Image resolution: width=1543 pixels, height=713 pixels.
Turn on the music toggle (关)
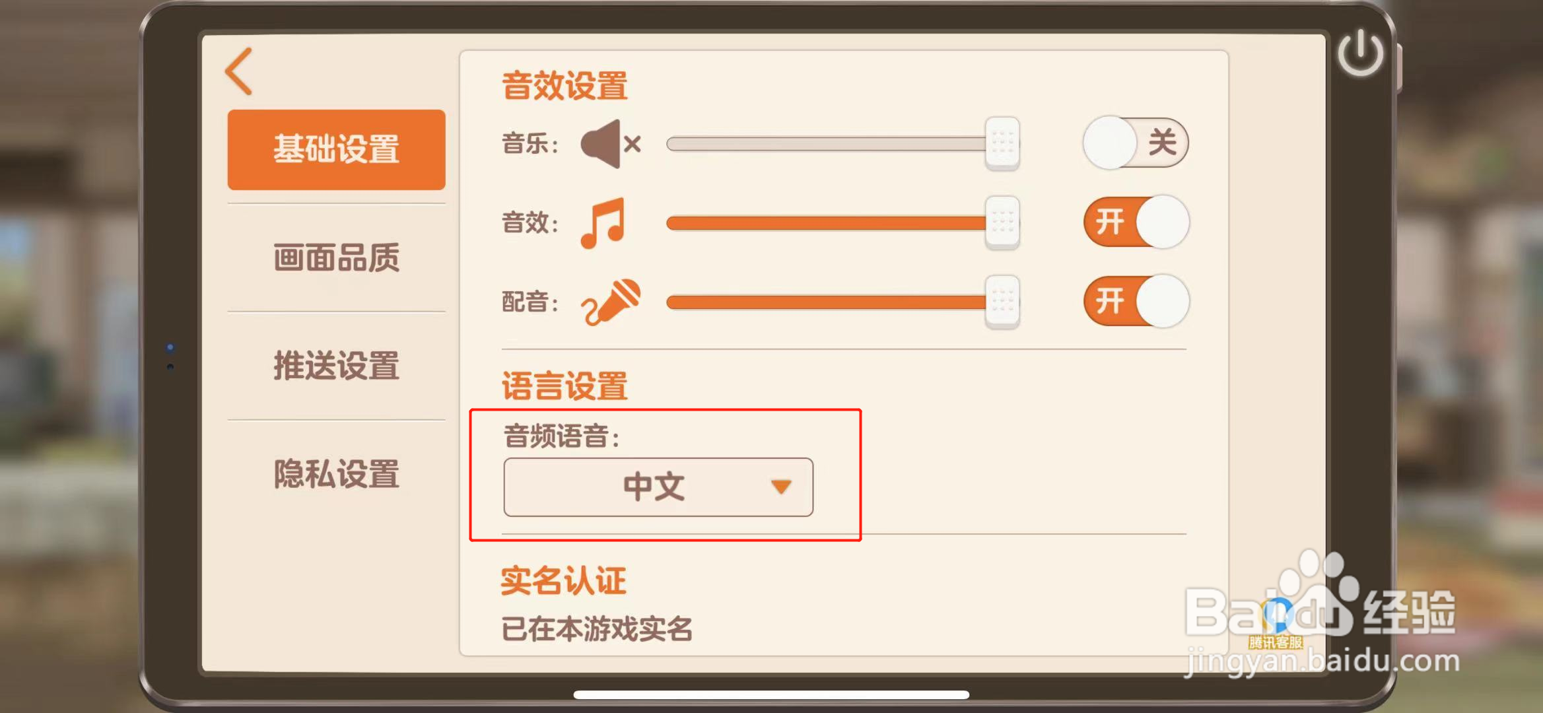tap(1136, 143)
